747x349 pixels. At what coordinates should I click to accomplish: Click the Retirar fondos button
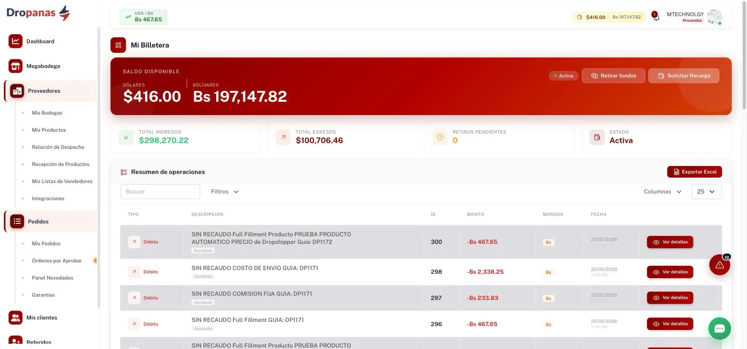613,76
